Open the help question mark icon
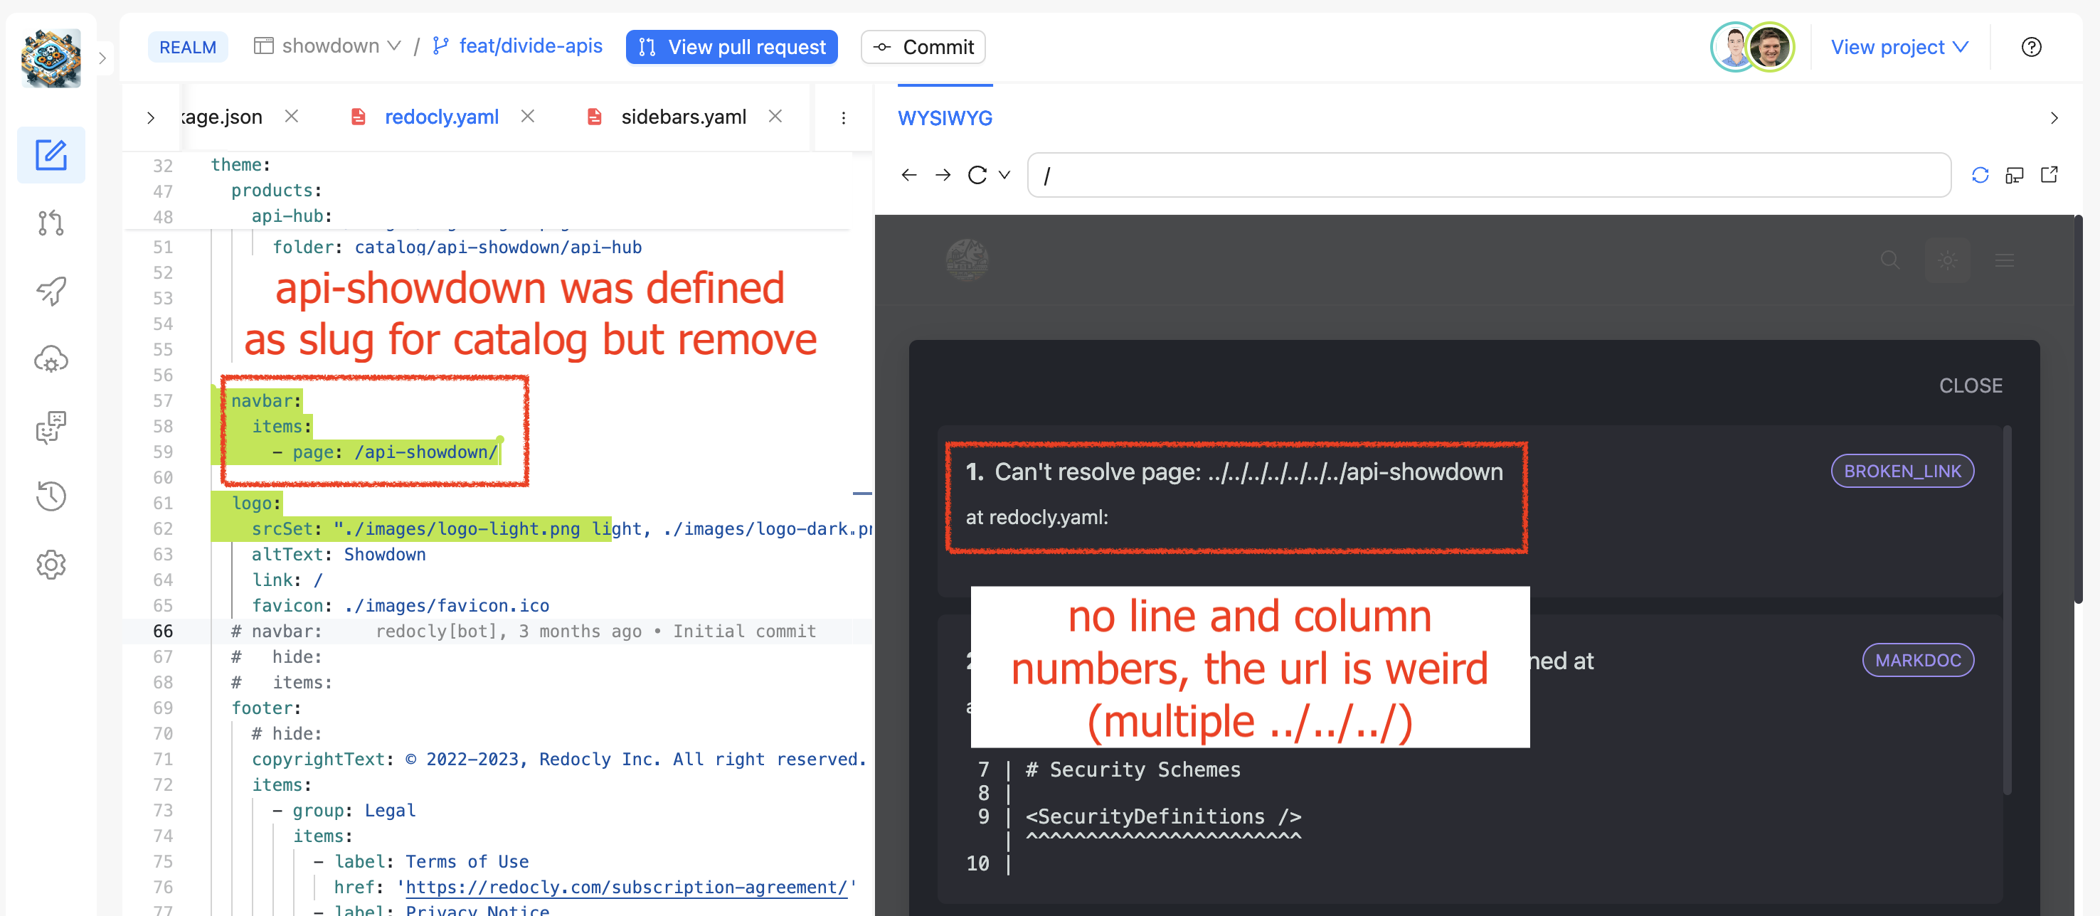Image resolution: width=2100 pixels, height=916 pixels. [x=2031, y=47]
